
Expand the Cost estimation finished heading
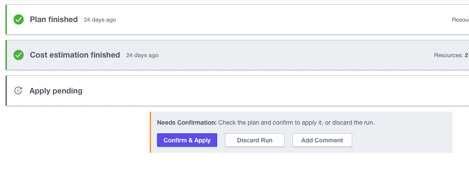point(75,55)
